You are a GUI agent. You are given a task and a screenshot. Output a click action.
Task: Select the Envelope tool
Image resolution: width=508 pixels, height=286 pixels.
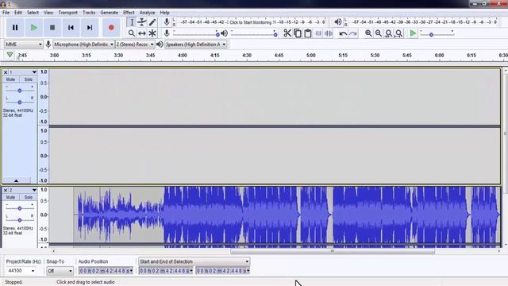click(142, 22)
